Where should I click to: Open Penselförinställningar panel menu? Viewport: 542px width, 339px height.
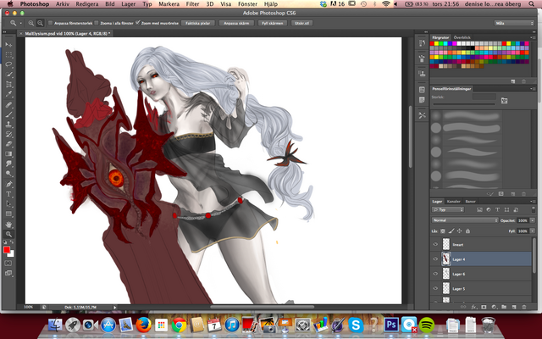(x=532, y=89)
